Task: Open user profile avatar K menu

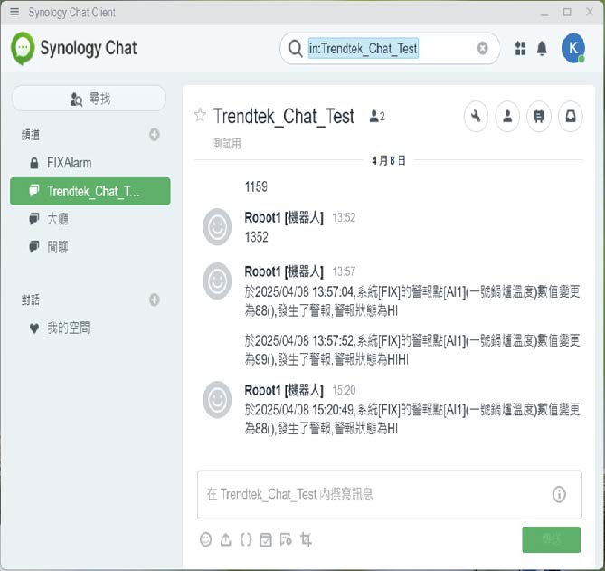Action: [572, 48]
